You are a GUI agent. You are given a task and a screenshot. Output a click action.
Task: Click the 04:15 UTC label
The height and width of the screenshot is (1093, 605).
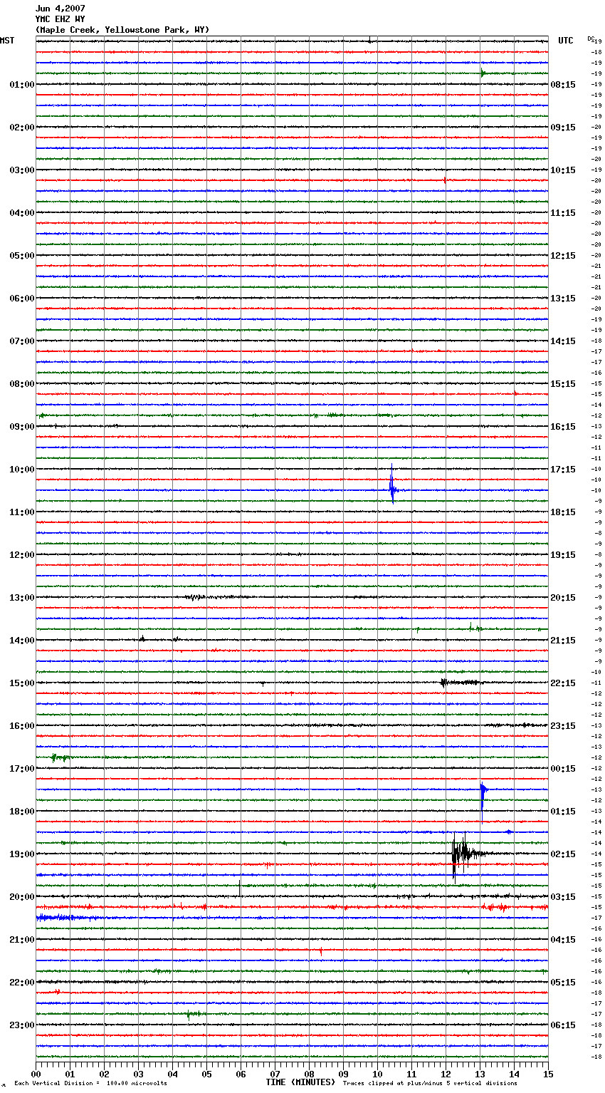(563, 940)
